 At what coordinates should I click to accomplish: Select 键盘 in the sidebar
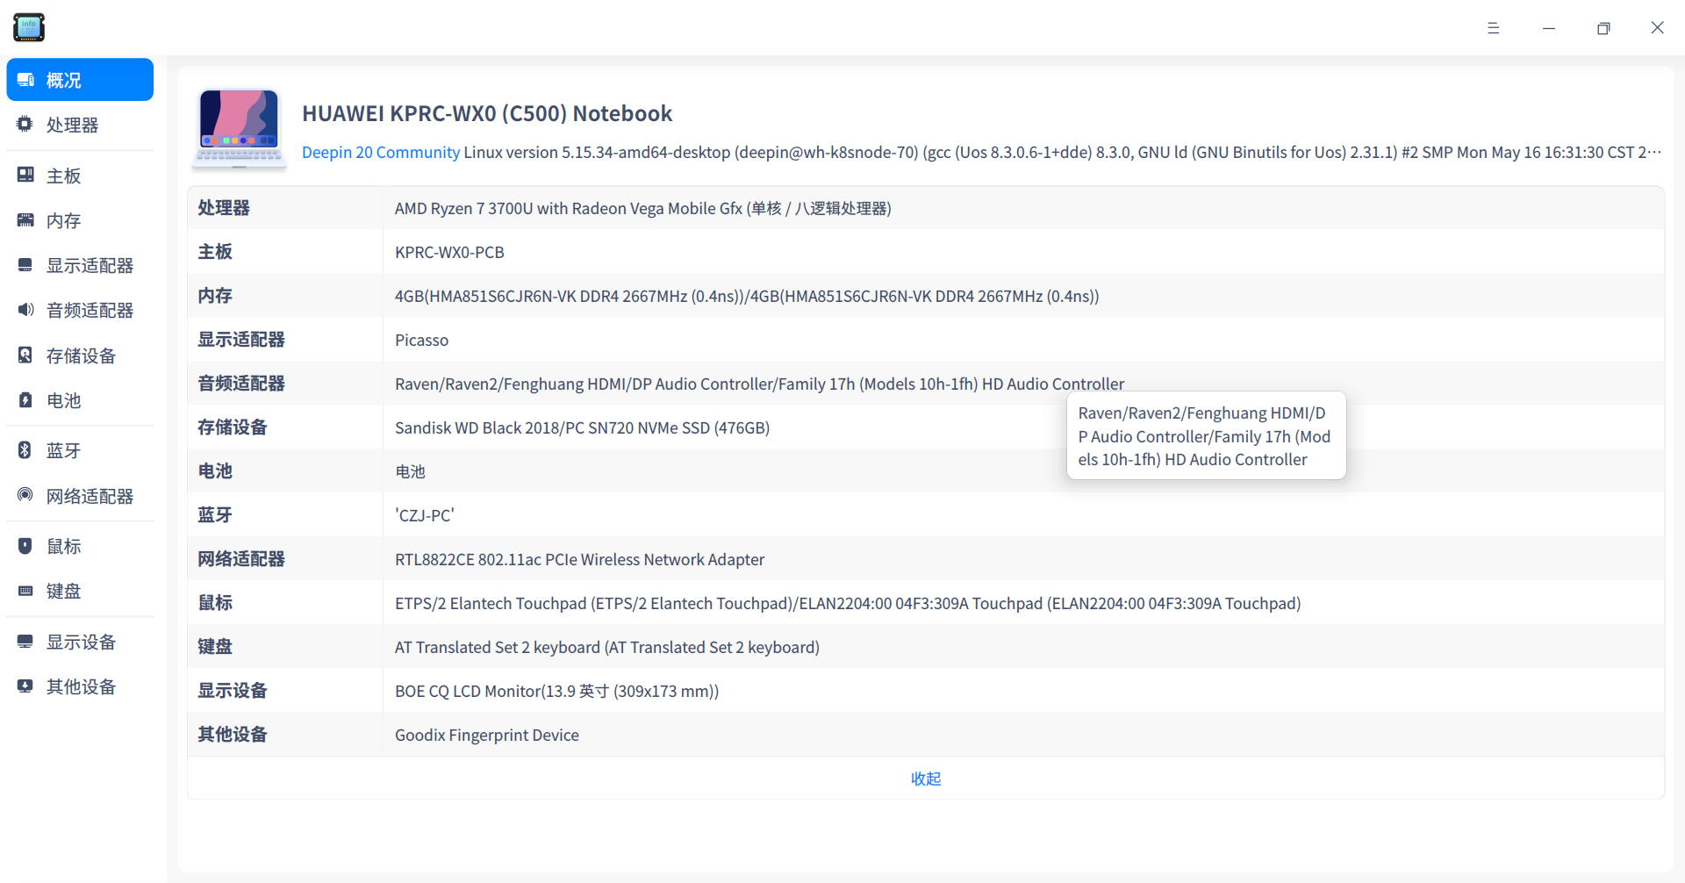[x=80, y=591]
